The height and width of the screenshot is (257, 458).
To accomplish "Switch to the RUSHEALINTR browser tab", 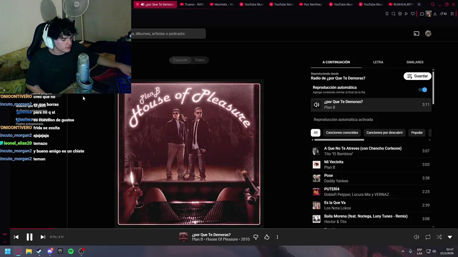I will (400, 4).
